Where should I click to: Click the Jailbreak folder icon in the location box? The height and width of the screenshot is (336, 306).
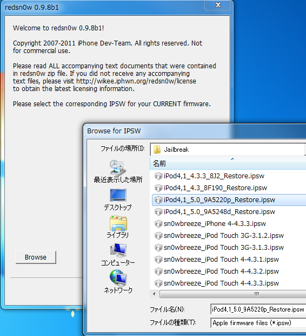tap(157, 150)
